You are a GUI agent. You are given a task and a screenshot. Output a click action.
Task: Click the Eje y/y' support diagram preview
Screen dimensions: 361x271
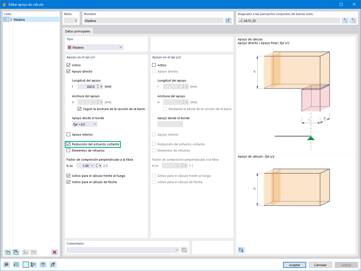point(296,188)
